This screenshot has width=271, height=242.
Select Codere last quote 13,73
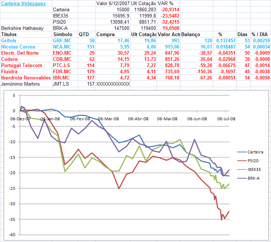coord(144,59)
